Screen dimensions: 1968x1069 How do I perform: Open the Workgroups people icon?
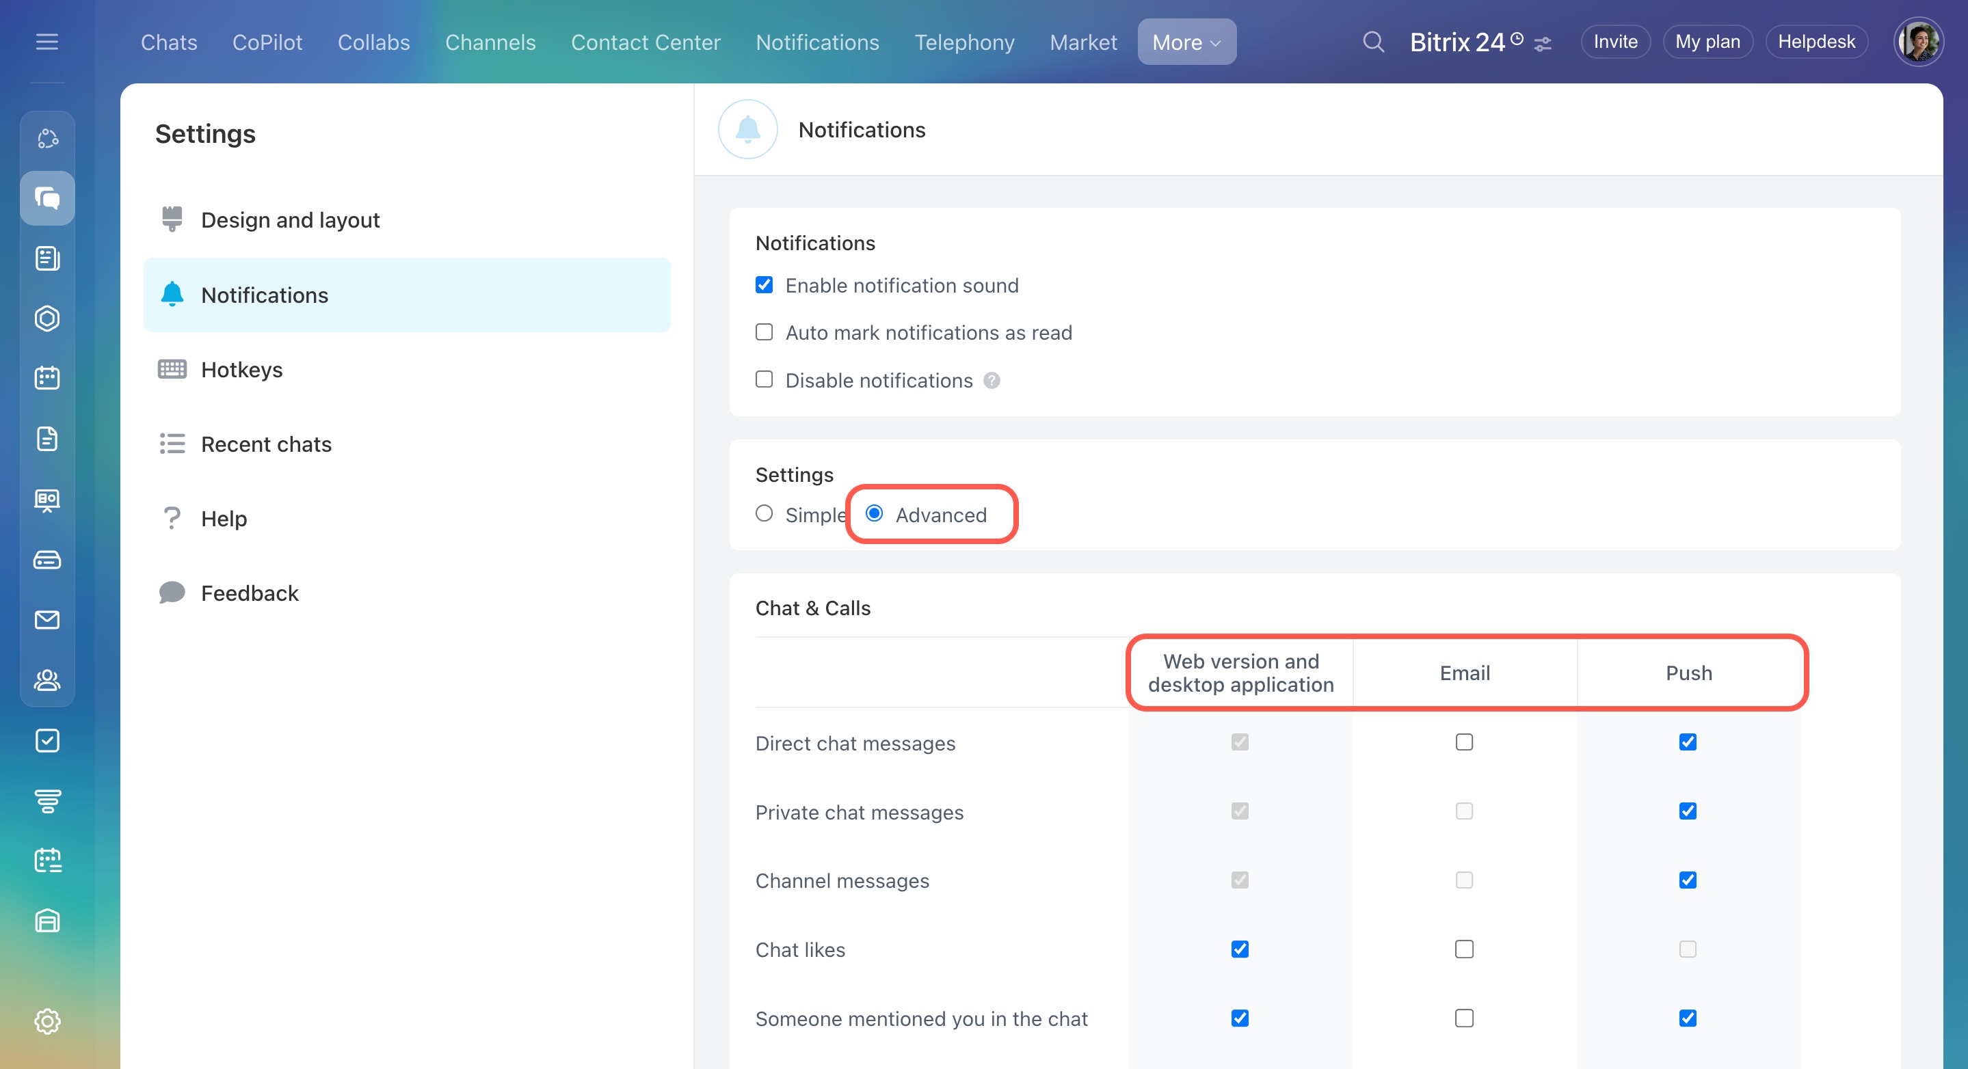click(x=47, y=679)
